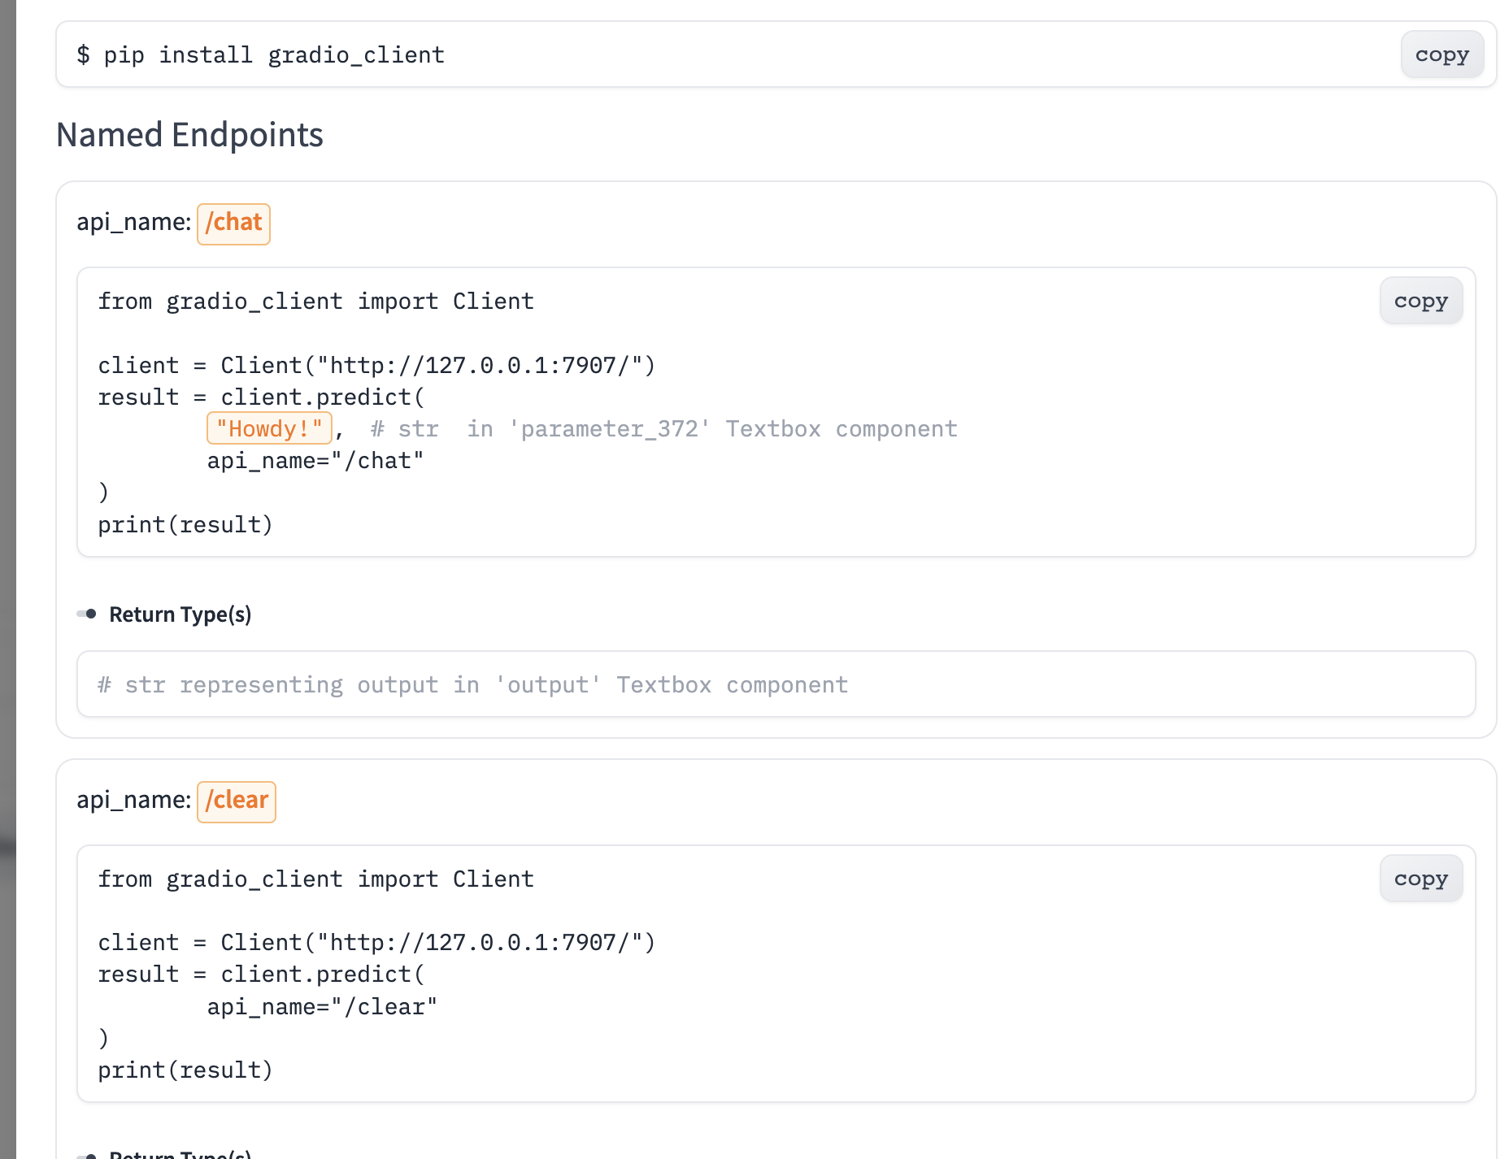Expand the Named Endpoints section
1509x1159 pixels.
pos(189,134)
